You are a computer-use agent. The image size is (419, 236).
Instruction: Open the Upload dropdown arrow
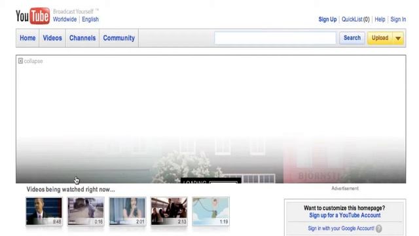(x=398, y=38)
